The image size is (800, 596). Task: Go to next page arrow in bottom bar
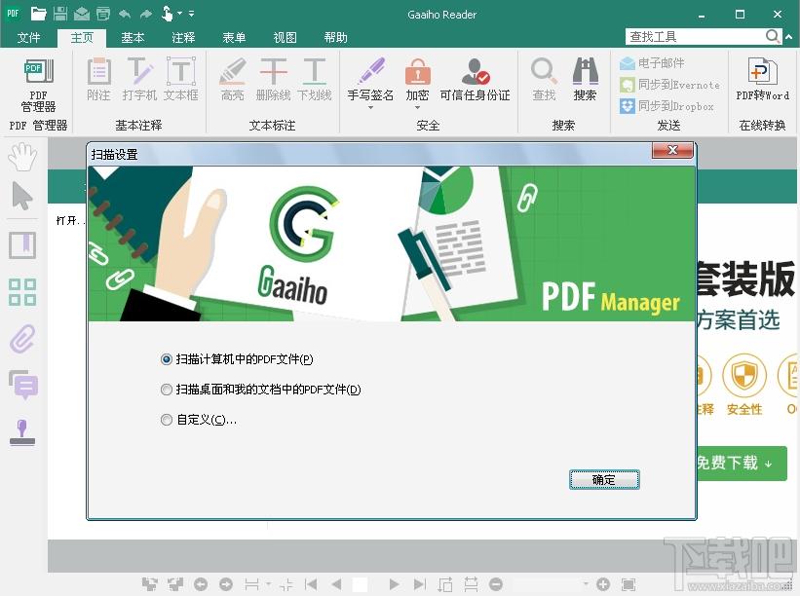click(x=394, y=584)
